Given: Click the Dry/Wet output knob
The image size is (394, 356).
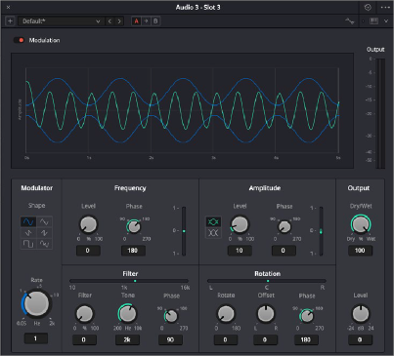Looking at the screenshot, I should [x=361, y=224].
